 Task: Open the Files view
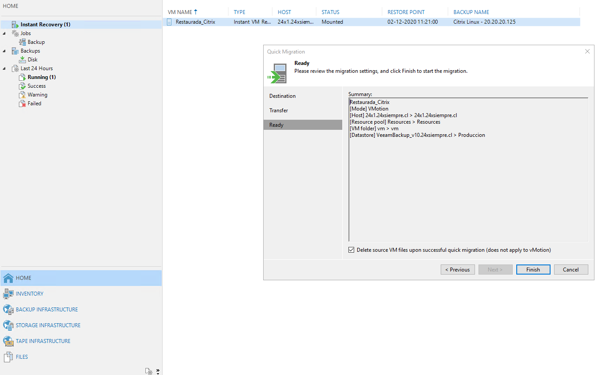(8, 357)
